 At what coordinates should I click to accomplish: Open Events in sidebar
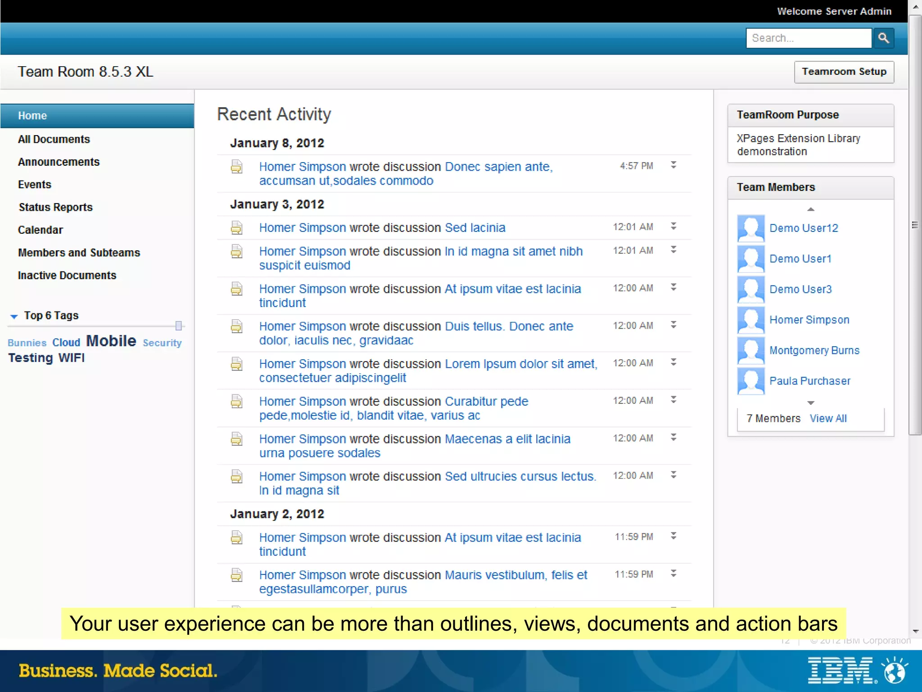[35, 185]
